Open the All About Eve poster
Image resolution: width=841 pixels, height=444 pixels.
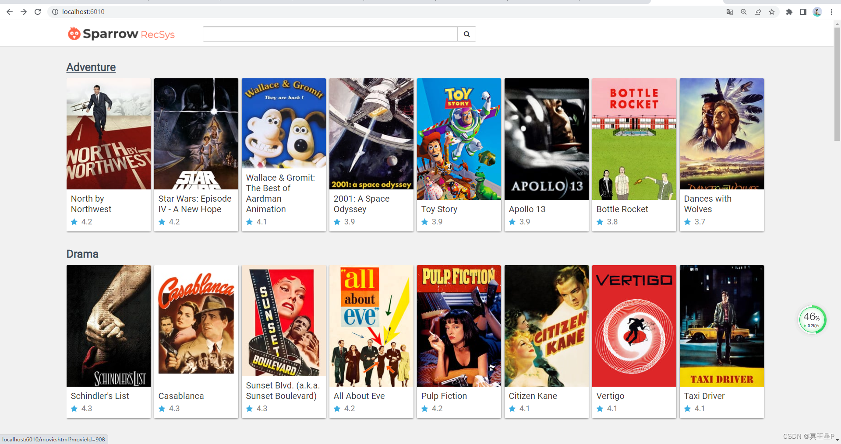(x=371, y=326)
